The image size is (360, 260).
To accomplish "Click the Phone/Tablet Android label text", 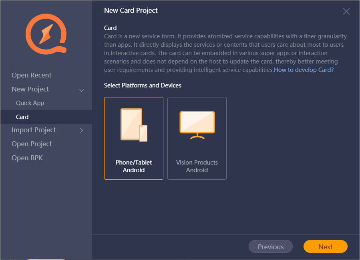I will click(134, 166).
